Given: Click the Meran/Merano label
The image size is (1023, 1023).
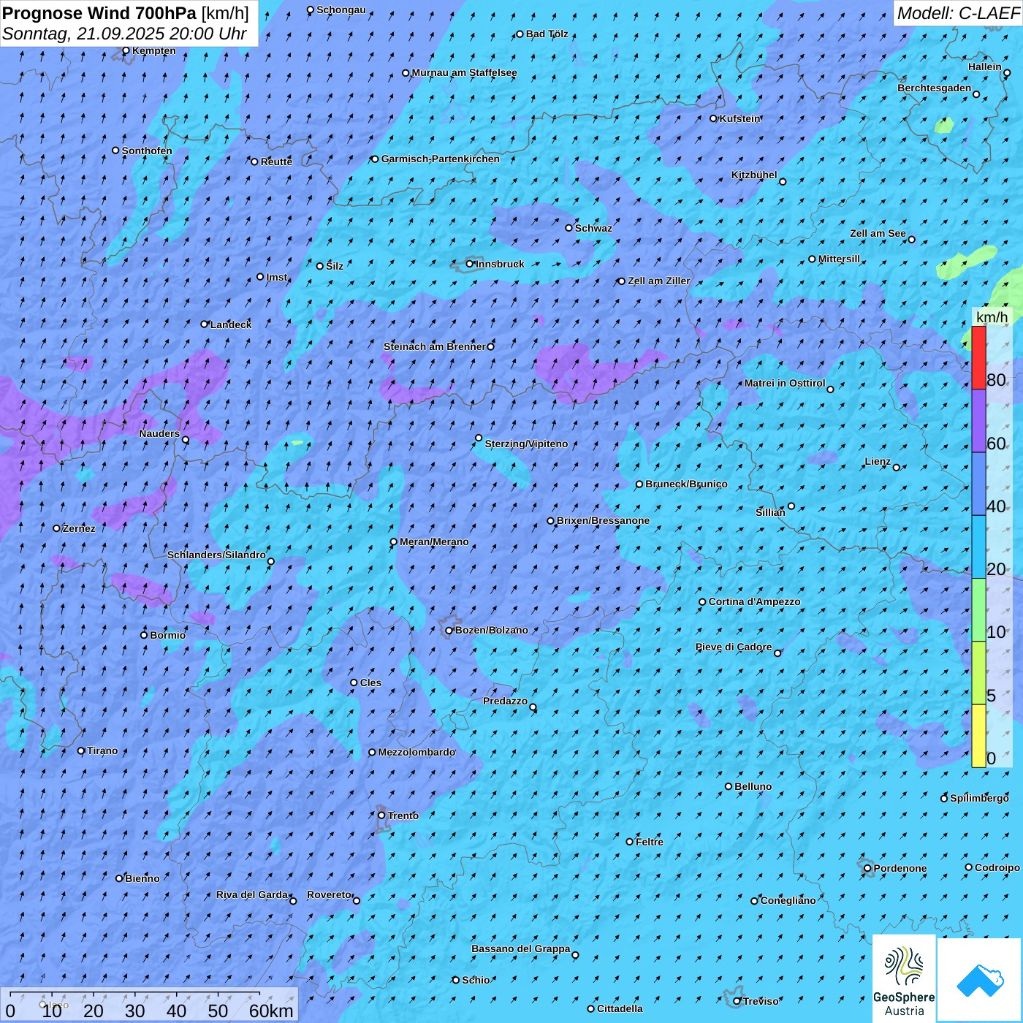Looking at the screenshot, I should [434, 541].
